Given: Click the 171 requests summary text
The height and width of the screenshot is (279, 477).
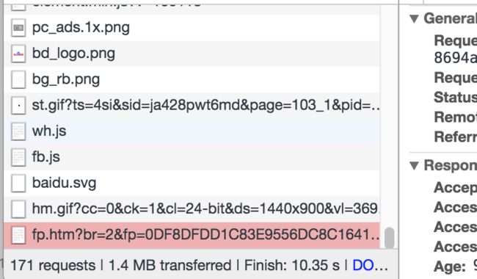Looking at the screenshot, I should 53,265.
